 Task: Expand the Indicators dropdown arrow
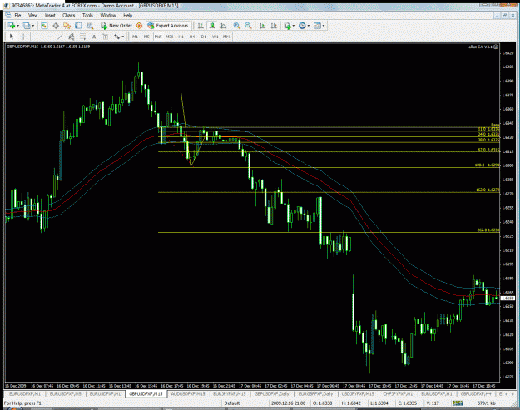pos(294,26)
